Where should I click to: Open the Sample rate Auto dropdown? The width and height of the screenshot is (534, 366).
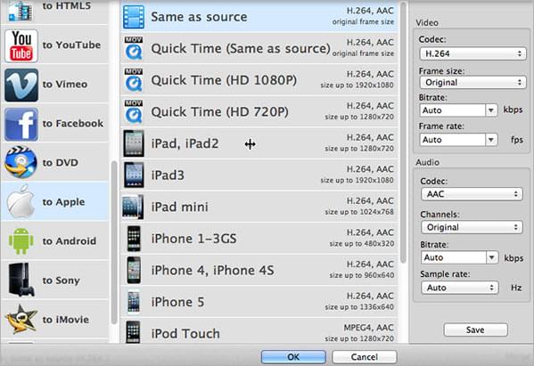click(x=460, y=288)
